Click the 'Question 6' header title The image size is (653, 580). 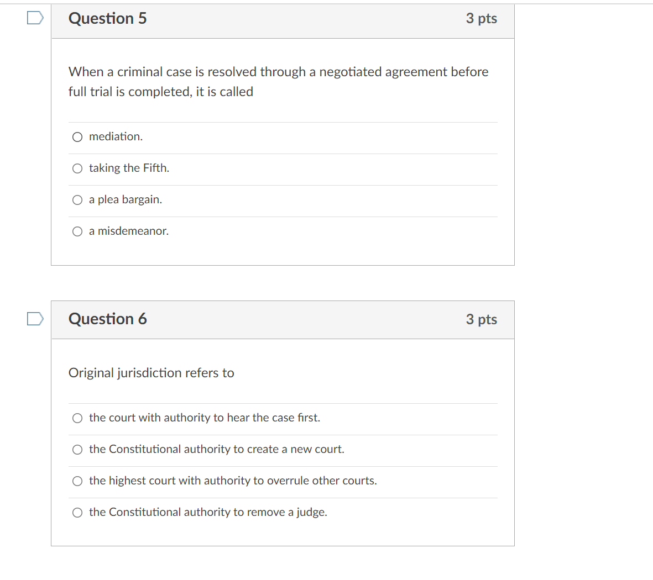point(107,319)
